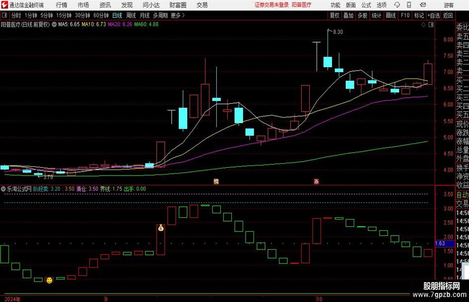Add stock via +自选 button
The width and height of the screenshot is (469, 302).
pyautogui.click(x=433, y=15)
